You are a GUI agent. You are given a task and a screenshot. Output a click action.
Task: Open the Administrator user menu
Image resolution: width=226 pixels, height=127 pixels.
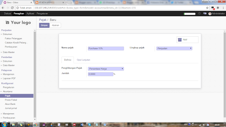(216, 13)
